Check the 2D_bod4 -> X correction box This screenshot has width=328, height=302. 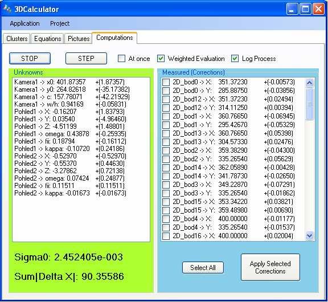tap(166, 219)
